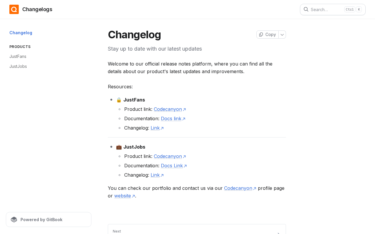This screenshot has width=375, height=234.
Task: Click the copy page icon
Action: click(261, 35)
